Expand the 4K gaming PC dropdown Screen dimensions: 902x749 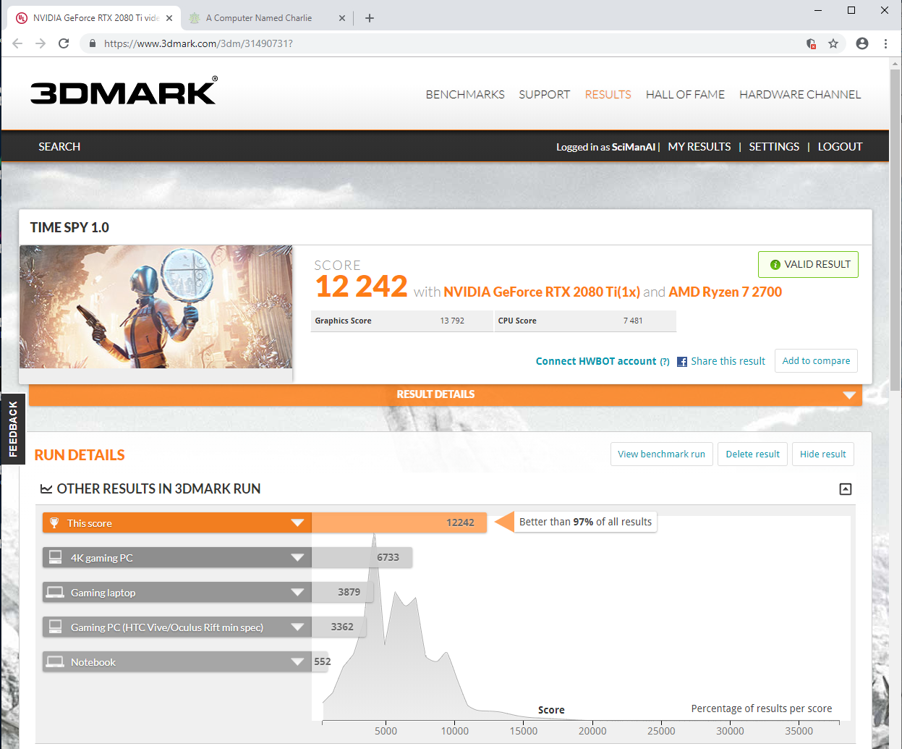pos(297,558)
